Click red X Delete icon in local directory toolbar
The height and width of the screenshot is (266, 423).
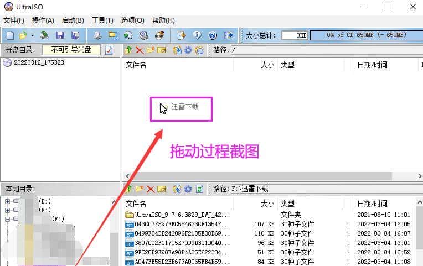click(x=151, y=189)
